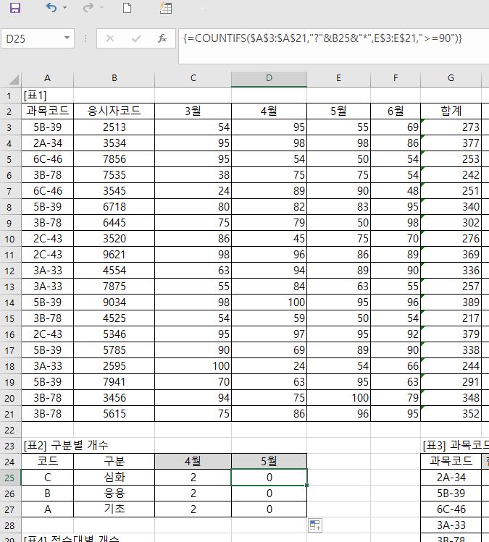Click cell C14 containing 98
489x542 pixels.
[x=193, y=302]
